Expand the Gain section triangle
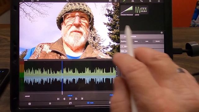 coord(122,46)
